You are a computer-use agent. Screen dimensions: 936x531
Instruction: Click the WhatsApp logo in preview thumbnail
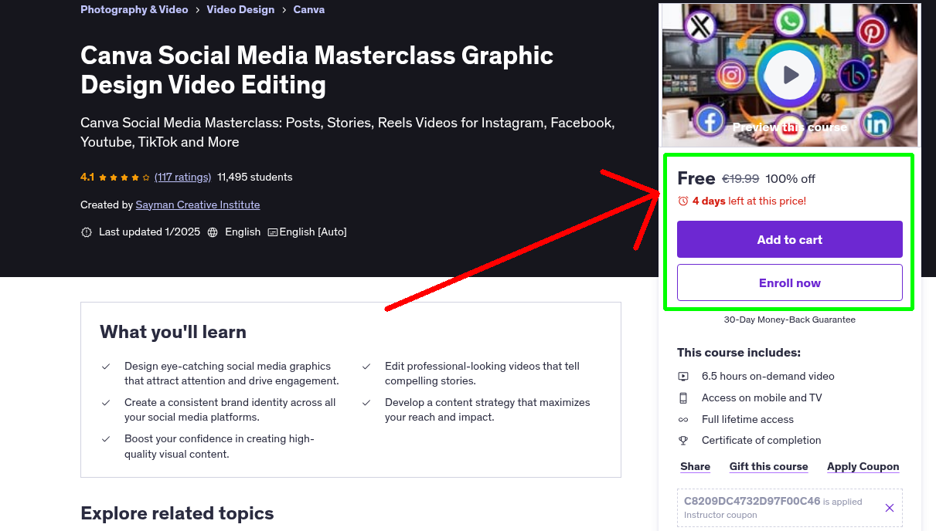[x=791, y=20]
